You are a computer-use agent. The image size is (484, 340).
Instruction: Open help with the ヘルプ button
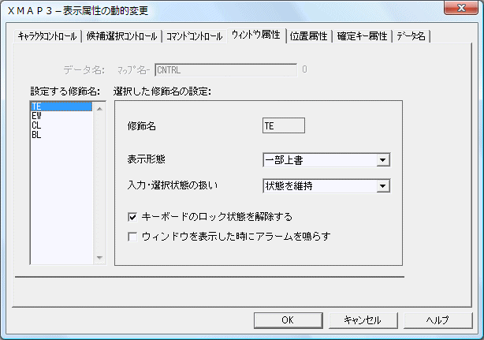point(437,319)
